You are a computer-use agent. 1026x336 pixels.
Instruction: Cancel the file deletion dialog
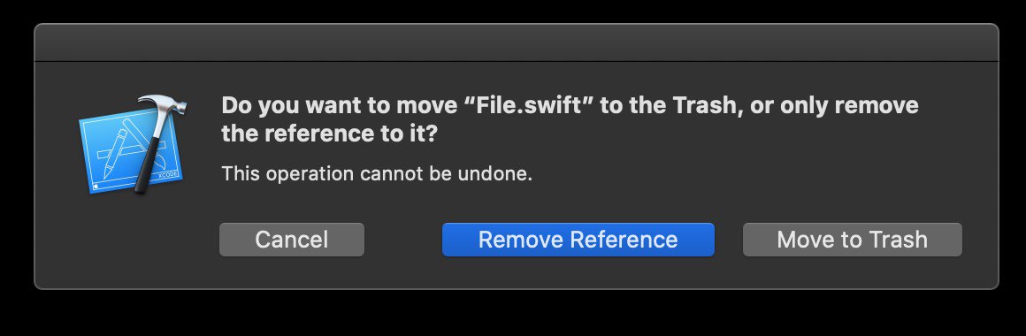(292, 240)
